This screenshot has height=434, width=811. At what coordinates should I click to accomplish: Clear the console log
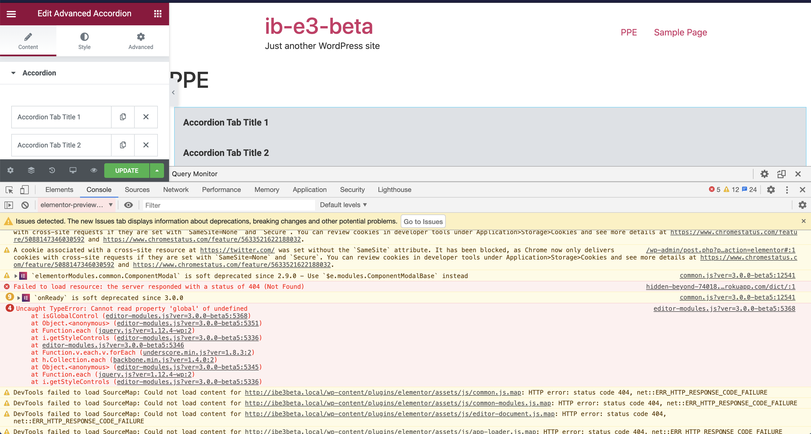[25, 205]
